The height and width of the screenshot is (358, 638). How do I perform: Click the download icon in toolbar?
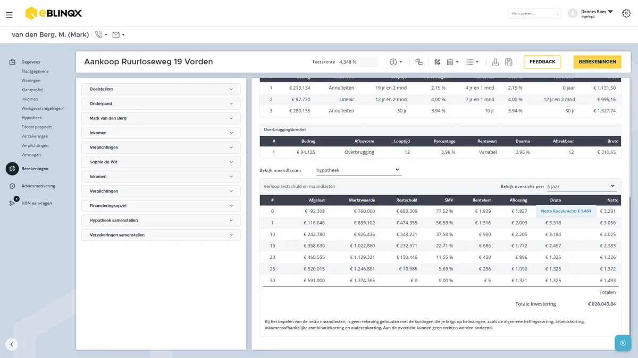tap(496, 62)
